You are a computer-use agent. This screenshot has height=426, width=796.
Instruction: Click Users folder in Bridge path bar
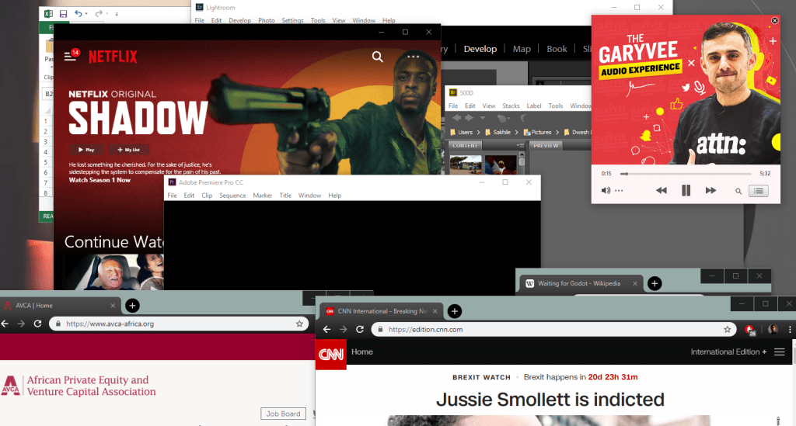coord(462,132)
